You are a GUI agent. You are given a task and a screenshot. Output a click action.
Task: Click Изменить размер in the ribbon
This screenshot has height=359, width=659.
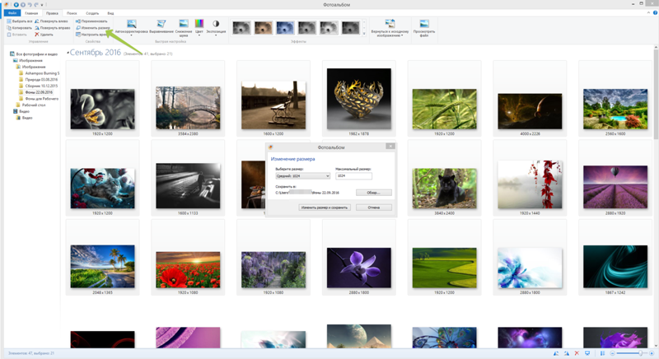[x=93, y=28]
